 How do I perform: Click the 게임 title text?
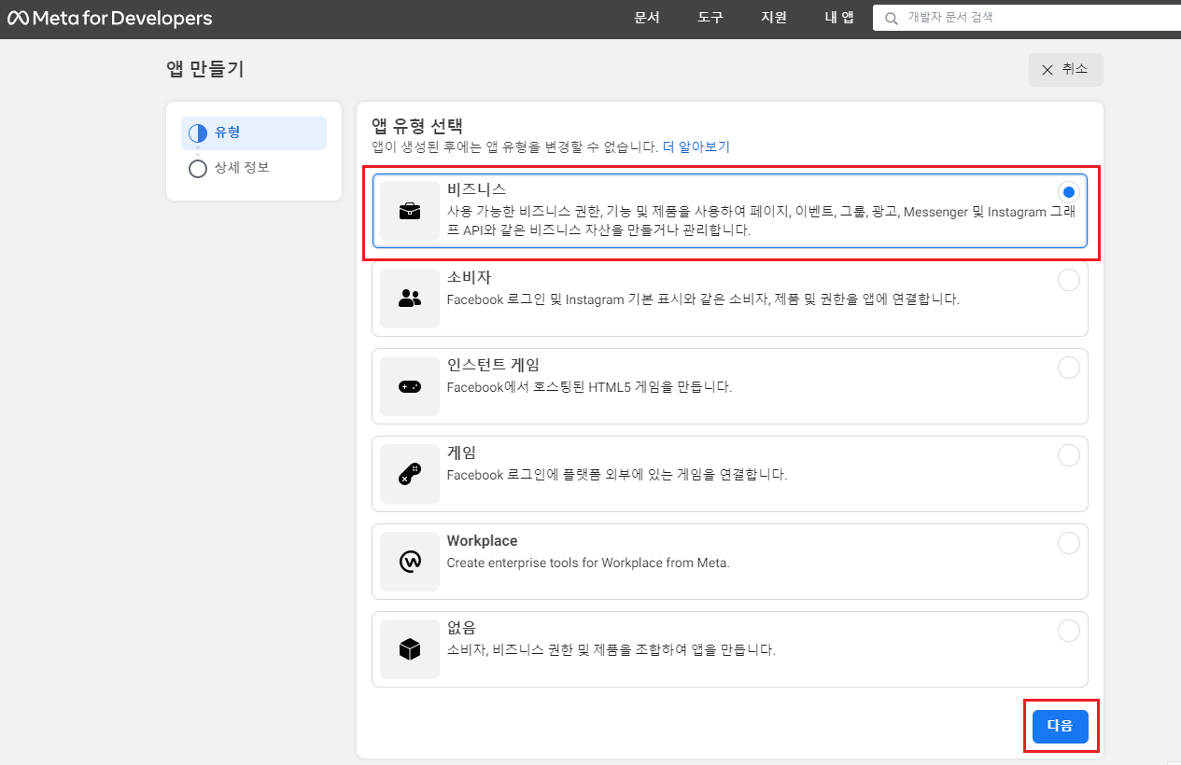click(461, 452)
